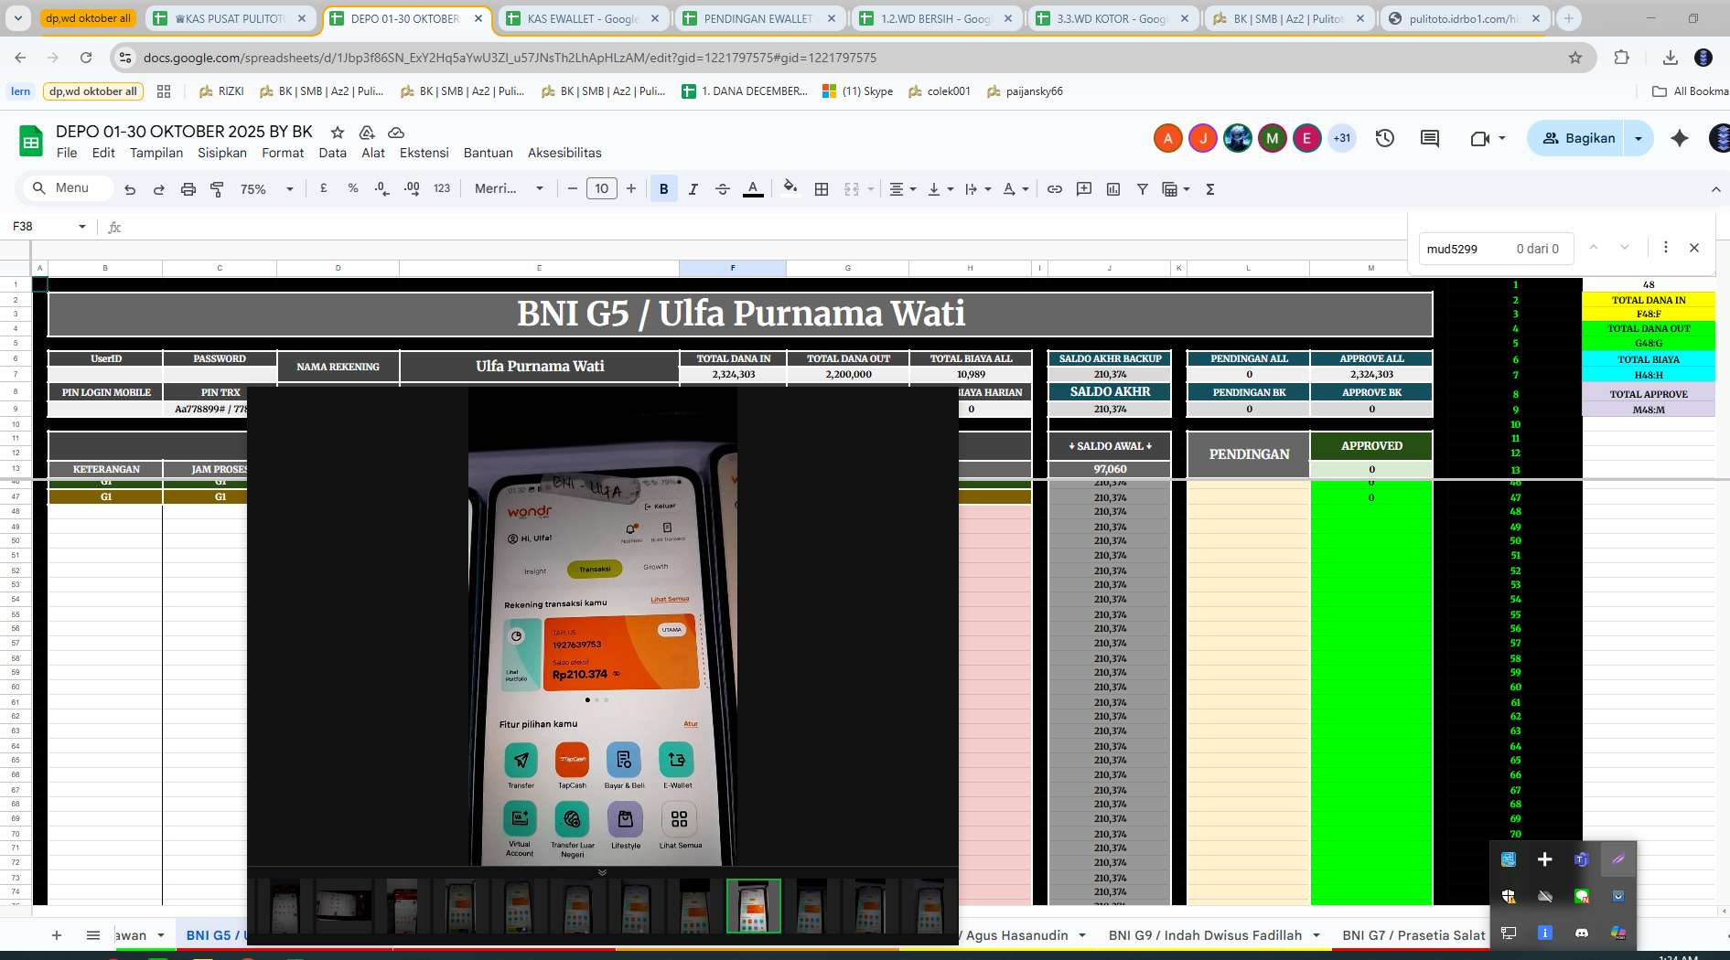The width and height of the screenshot is (1730, 960).
Task: Switch to KAS EWALLET browser tab
Action: pyautogui.click(x=583, y=18)
